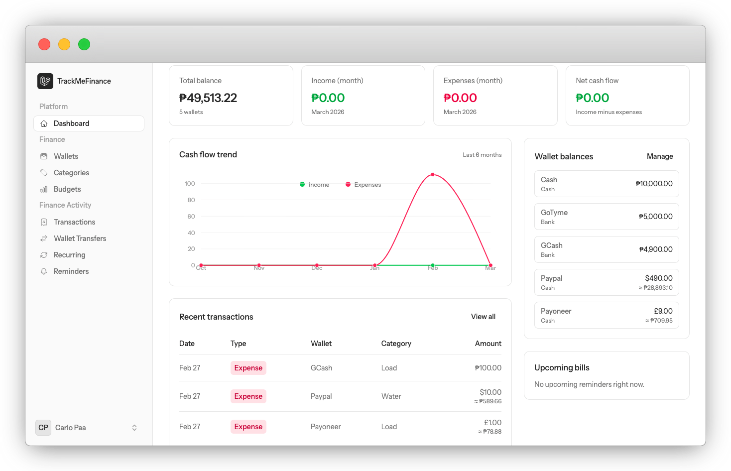731x471 pixels.
Task: Open the Last 6 months range selector
Action: tap(482, 155)
